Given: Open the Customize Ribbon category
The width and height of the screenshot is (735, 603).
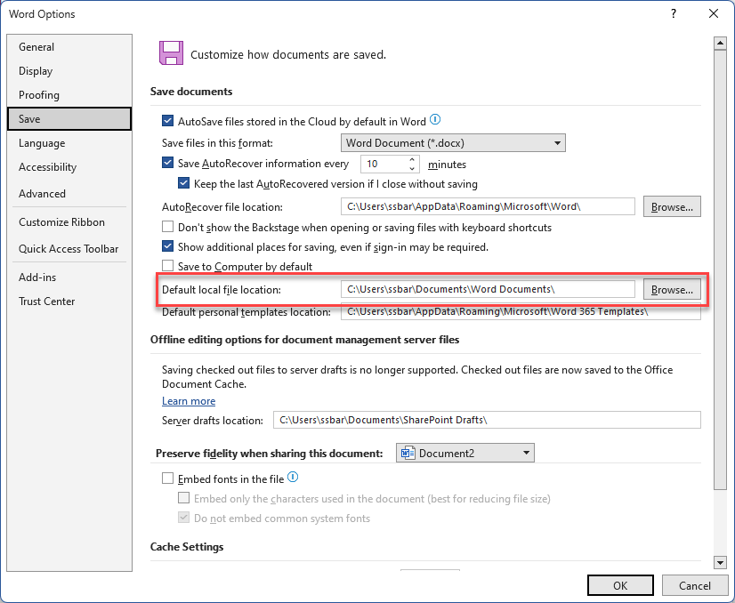Looking at the screenshot, I should click(69, 222).
